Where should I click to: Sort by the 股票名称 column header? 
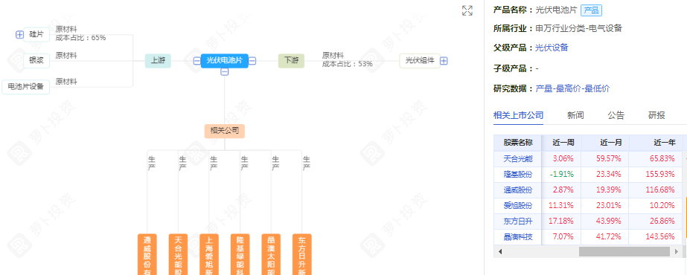click(x=518, y=143)
